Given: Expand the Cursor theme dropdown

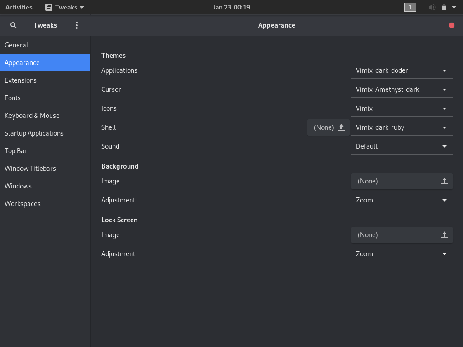Looking at the screenshot, I should tap(402, 89).
